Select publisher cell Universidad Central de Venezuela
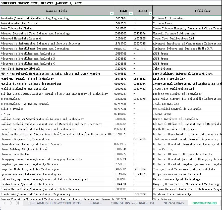This screenshot has width=222, height=210. point(187,109)
